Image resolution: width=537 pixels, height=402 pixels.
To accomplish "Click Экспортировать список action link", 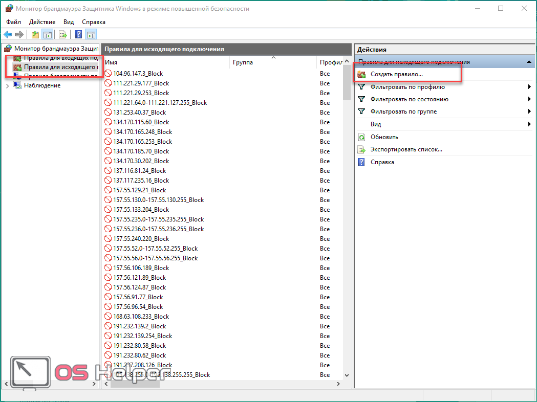I will 406,149.
